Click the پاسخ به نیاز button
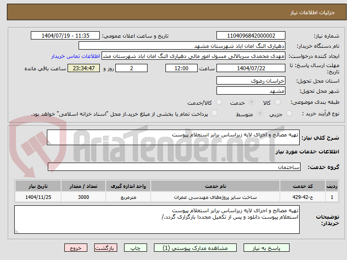Screen dimensions: 347x260 266,248
